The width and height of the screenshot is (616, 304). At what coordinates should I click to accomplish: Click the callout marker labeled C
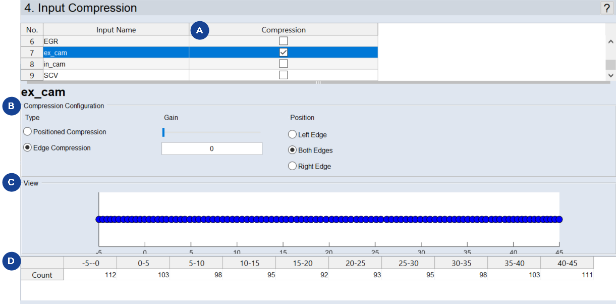pos(11,183)
